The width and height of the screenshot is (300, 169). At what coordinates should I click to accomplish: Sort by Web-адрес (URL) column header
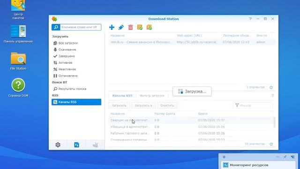click(x=189, y=36)
